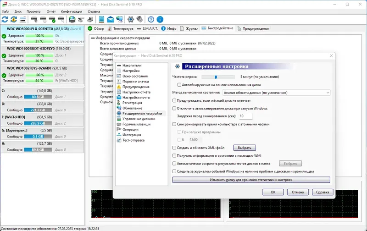Click the network computer globe icon
Screen dimensions: 367x231
pos(119,19)
